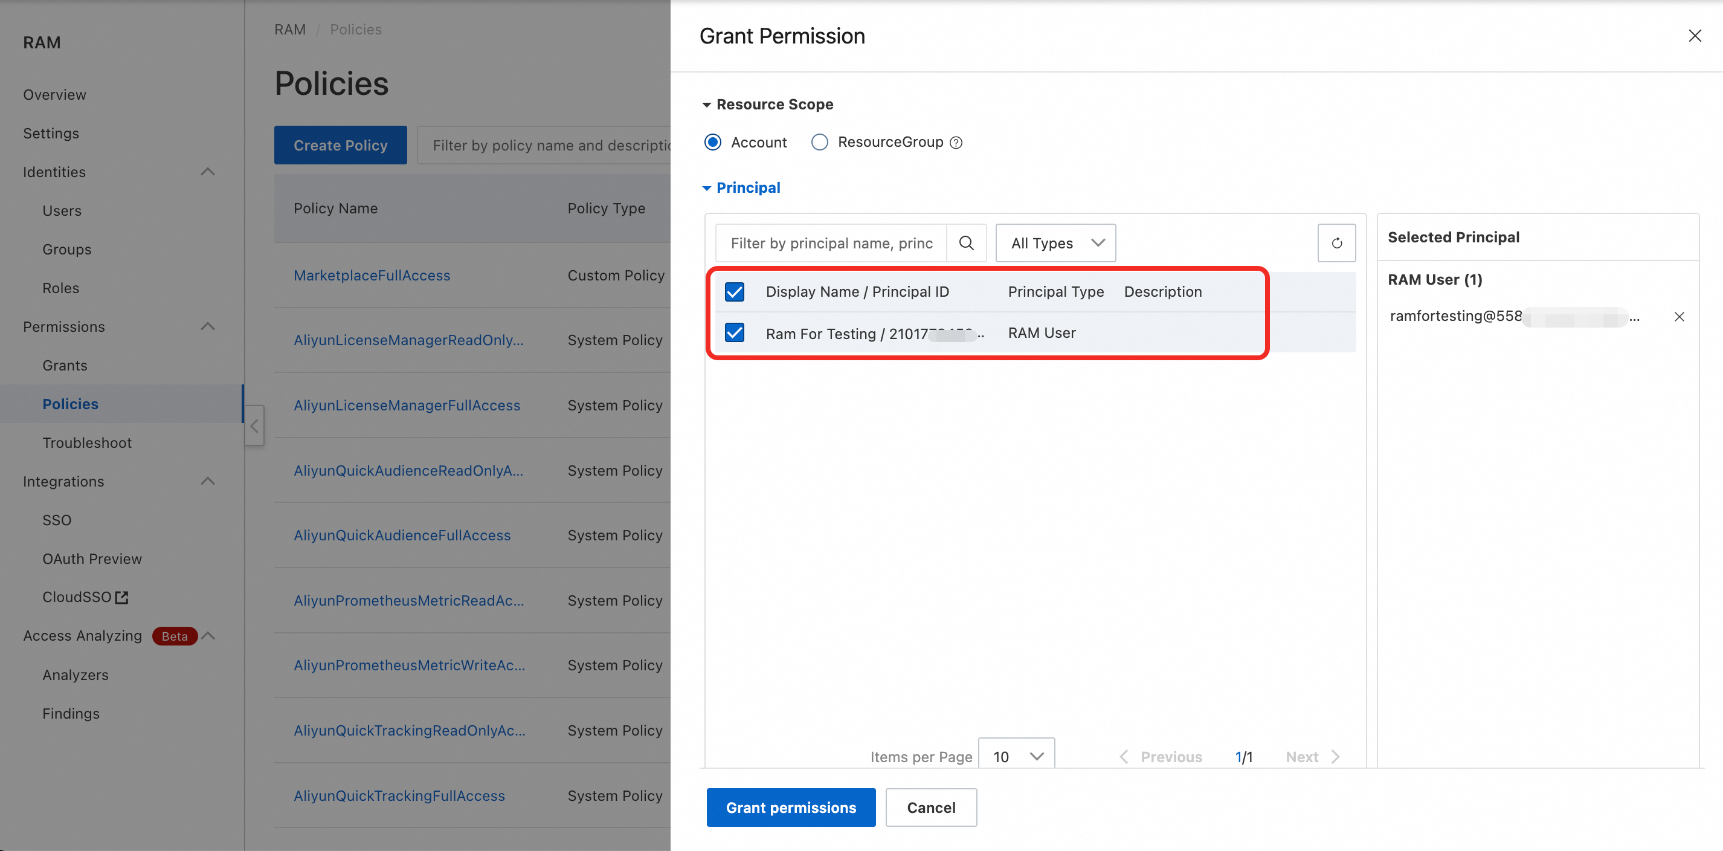
Task: Click the RAM breadcrumb link
Action: [x=290, y=30]
